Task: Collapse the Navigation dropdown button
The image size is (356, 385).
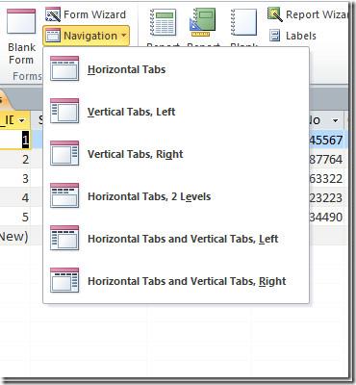Action: point(86,36)
